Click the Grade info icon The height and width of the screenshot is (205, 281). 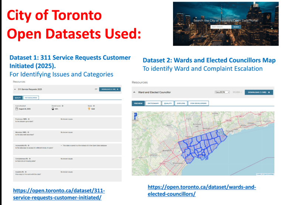click(94, 105)
